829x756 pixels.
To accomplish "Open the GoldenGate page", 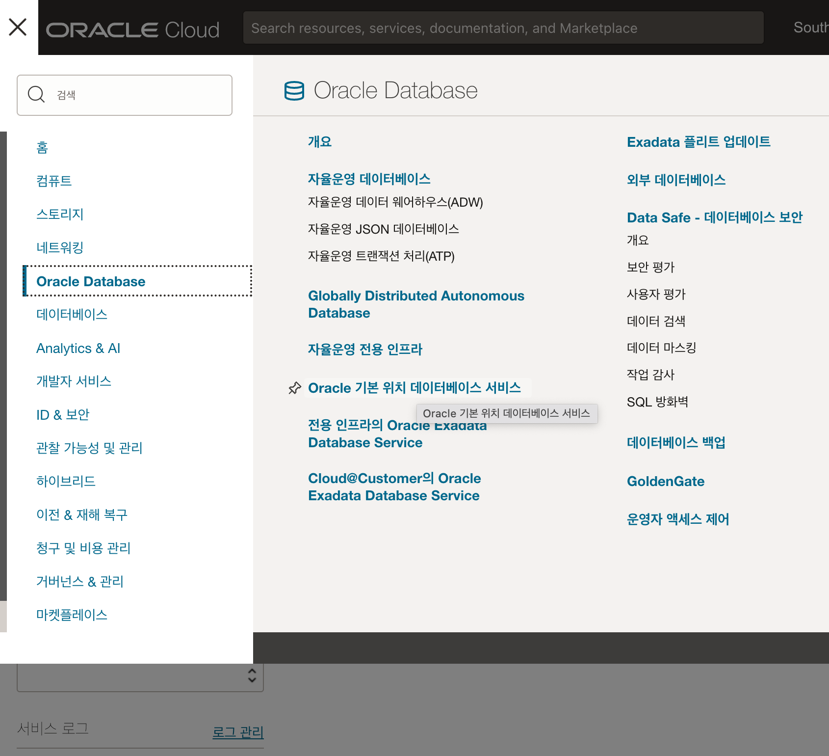I will coord(665,481).
